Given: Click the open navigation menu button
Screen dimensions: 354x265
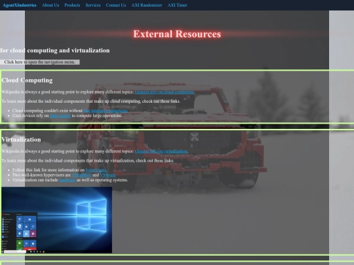Looking at the screenshot, I should (x=40, y=62).
